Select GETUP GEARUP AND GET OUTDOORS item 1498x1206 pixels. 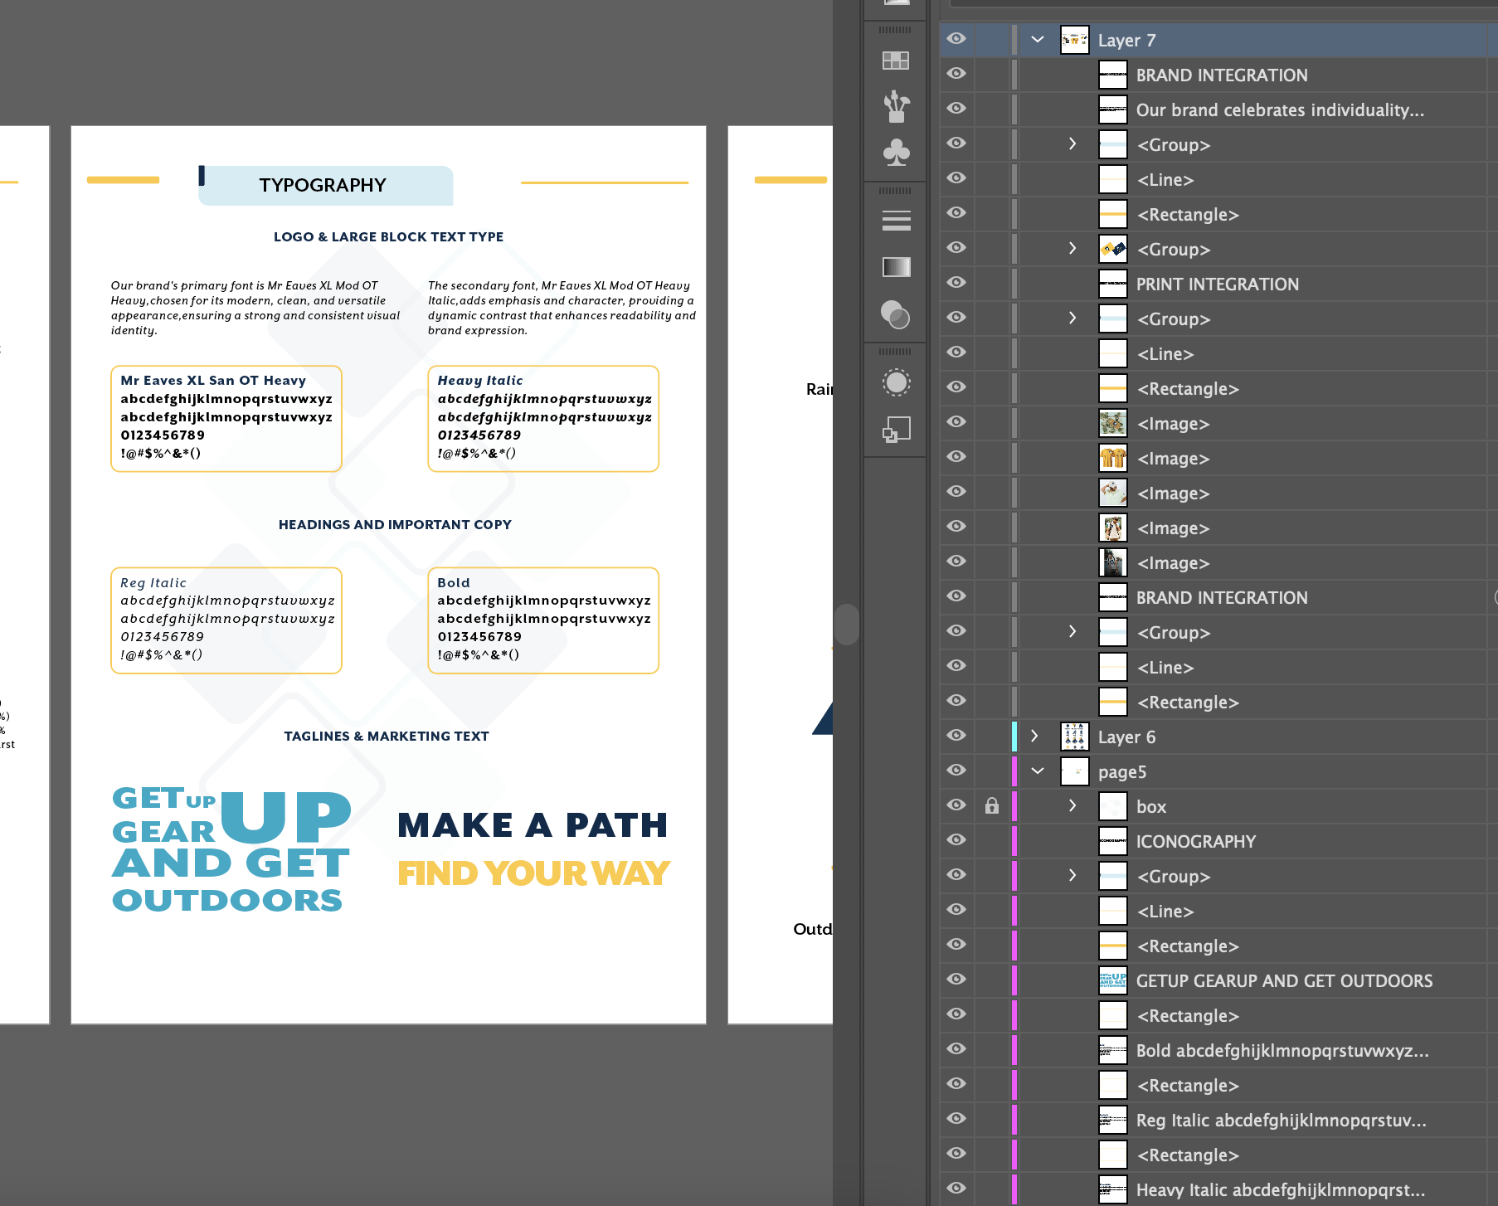[x=1283, y=981]
